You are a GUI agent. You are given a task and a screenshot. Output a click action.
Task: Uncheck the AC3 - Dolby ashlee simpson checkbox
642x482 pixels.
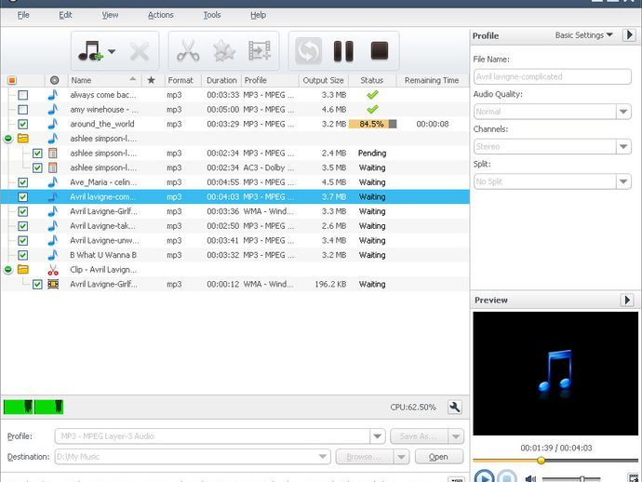click(37, 167)
